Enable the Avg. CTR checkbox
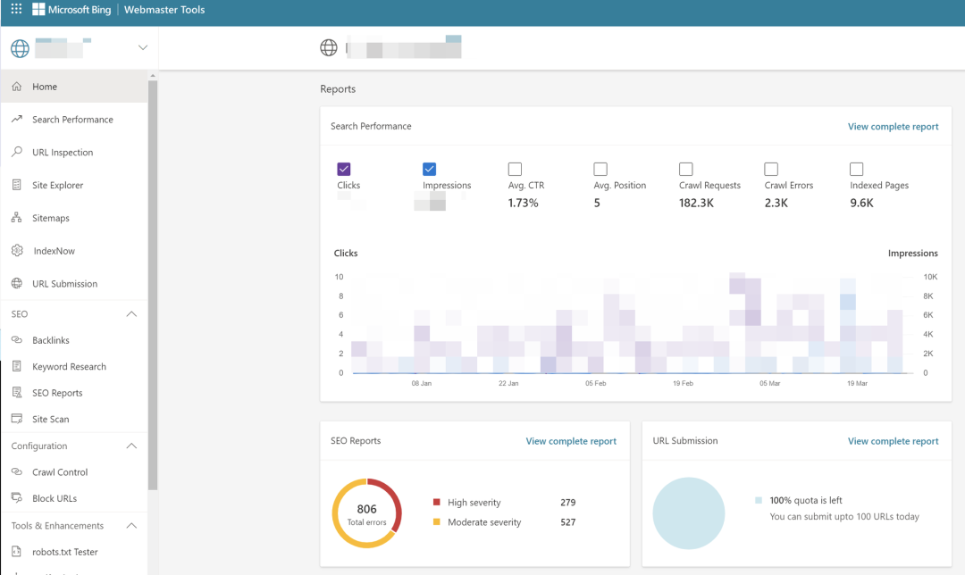Viewport: 965px width, 575px height. coord(515,169)
